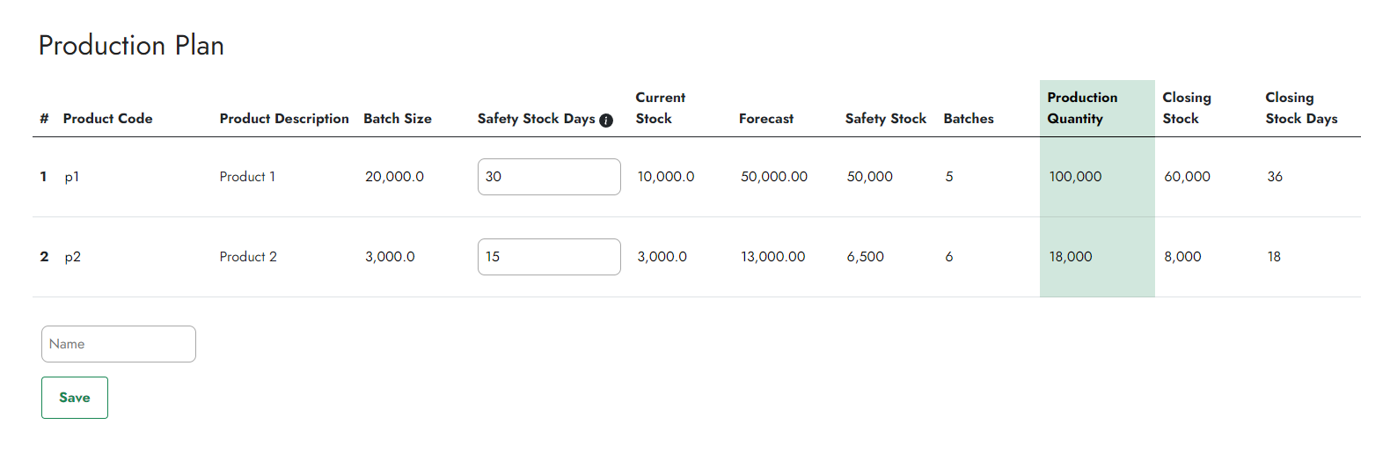Click the Forecast column header

(x=766, y=119)
